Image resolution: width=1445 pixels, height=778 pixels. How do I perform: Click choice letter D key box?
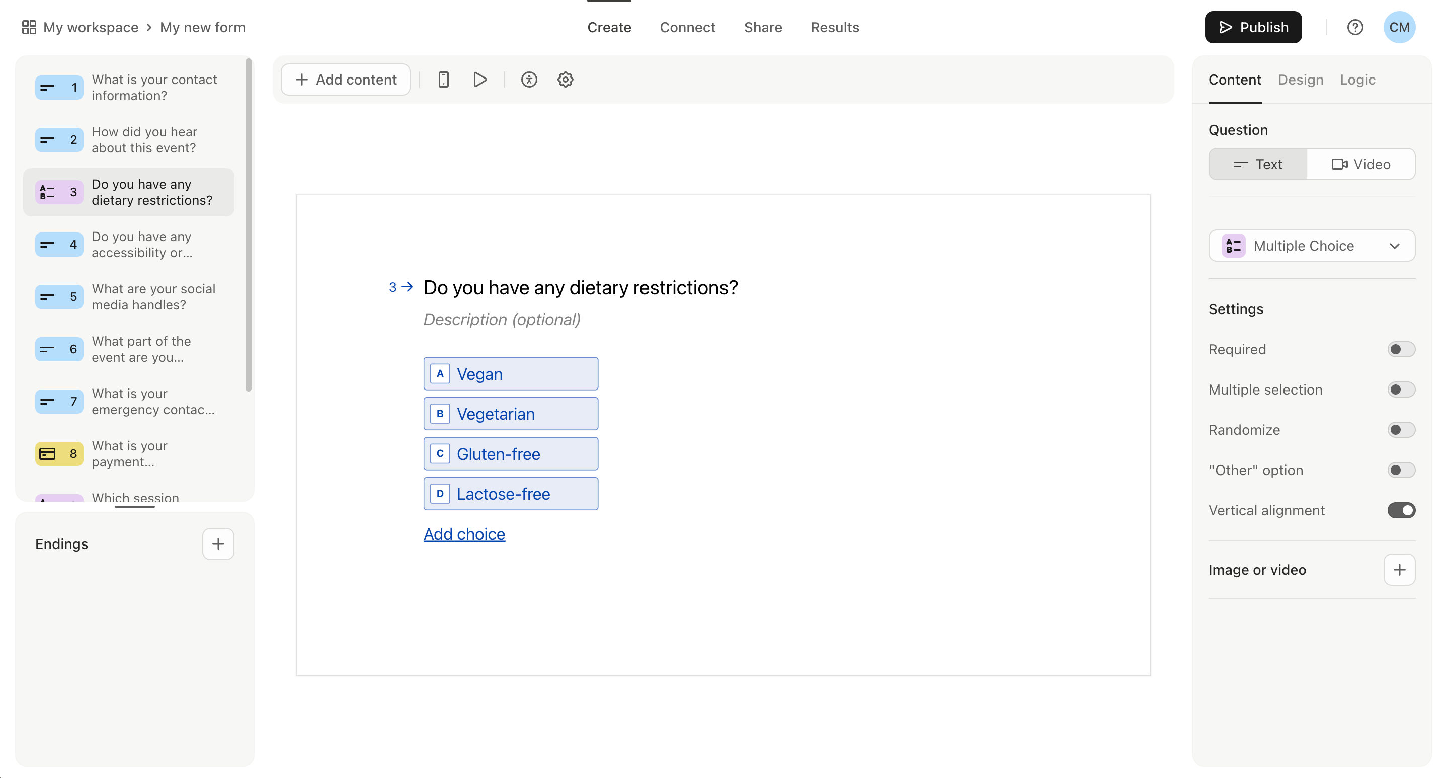click(x=440, y=494)
